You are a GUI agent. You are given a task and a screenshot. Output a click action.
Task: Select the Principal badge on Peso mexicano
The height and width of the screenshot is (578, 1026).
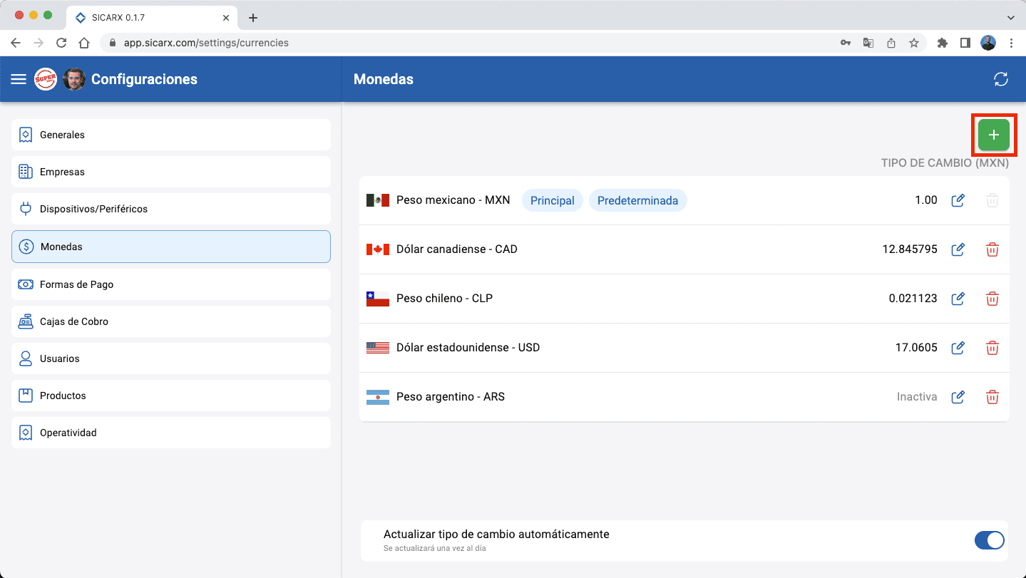point(552,200)
